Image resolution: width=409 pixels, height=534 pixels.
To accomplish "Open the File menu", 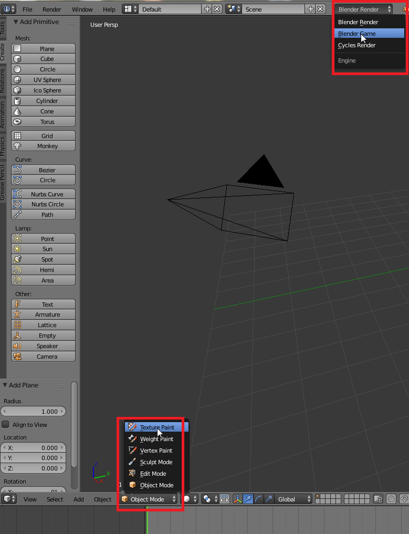I will tap(27, 9).
